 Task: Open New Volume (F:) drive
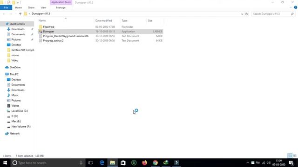(21, 127)
